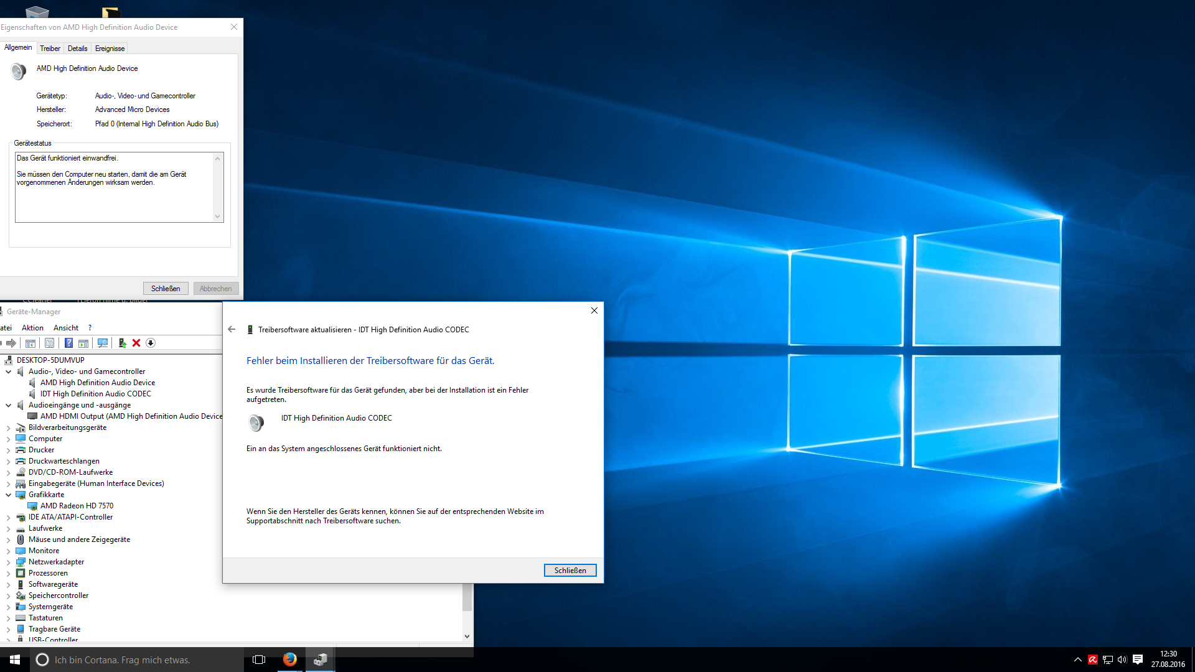1195x672 pixels.
Task: Select AMD High Definition Audio Device in tree
Action: (x=98, y=383)
